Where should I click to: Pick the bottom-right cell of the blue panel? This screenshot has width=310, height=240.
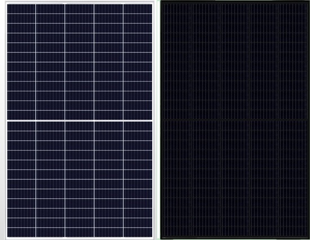[x=138, y=233]
